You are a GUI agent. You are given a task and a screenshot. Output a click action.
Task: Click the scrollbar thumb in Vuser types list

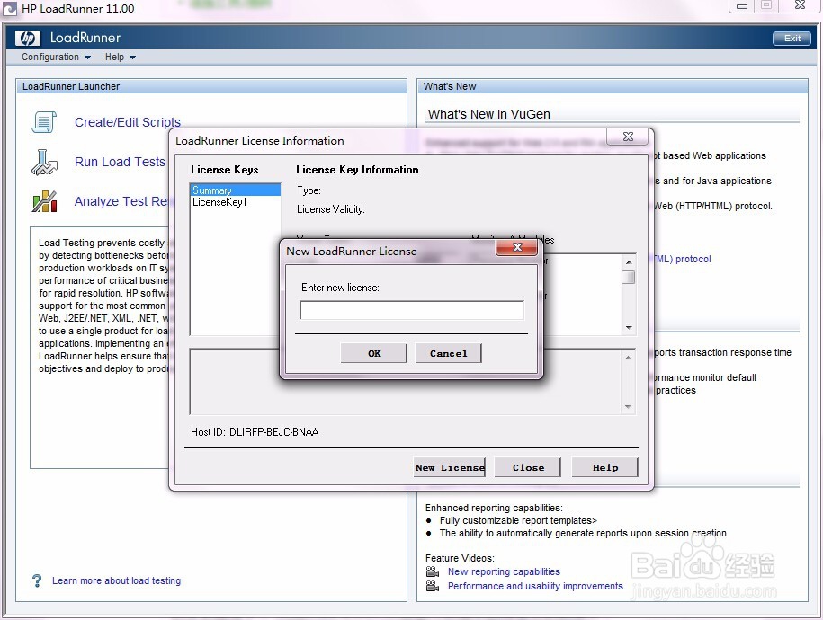[x=629, y=277]
